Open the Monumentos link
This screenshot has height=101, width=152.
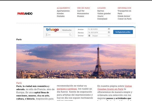coord(83,14)
